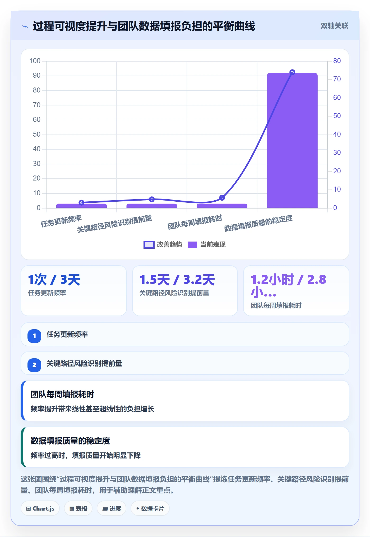Click the x-axis label 团队每周填报耗时
Screen dimensions: 370x537
(x=195, y=222)
